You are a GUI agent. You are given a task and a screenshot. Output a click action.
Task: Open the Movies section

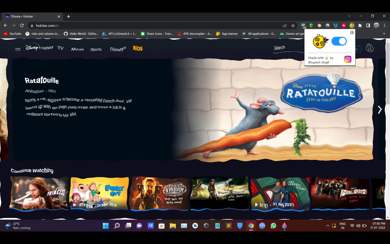(x=77, y=49)
